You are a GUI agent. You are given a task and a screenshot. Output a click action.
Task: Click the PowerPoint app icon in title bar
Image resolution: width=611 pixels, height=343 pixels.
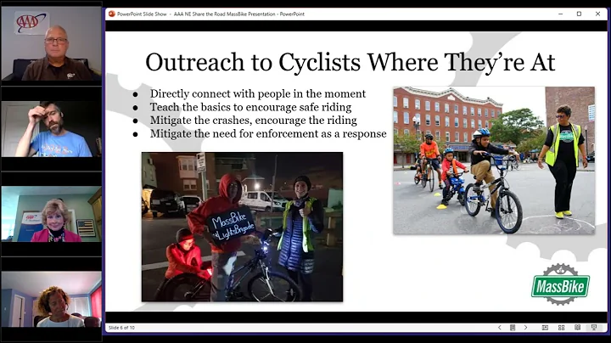coord(112,14)
